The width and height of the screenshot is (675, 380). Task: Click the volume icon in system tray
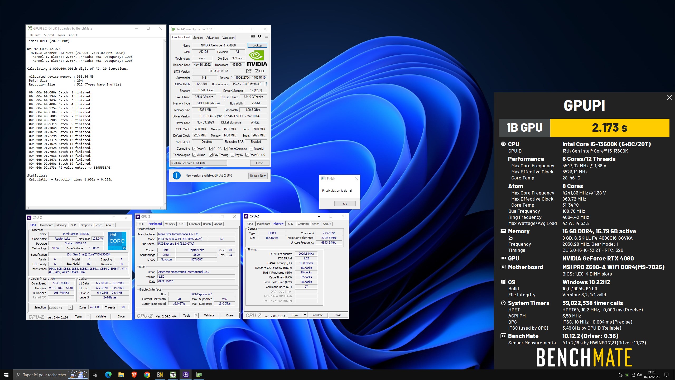[639, 375]
